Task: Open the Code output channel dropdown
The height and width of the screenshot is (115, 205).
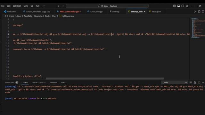Action: click(x=175, y=82)
